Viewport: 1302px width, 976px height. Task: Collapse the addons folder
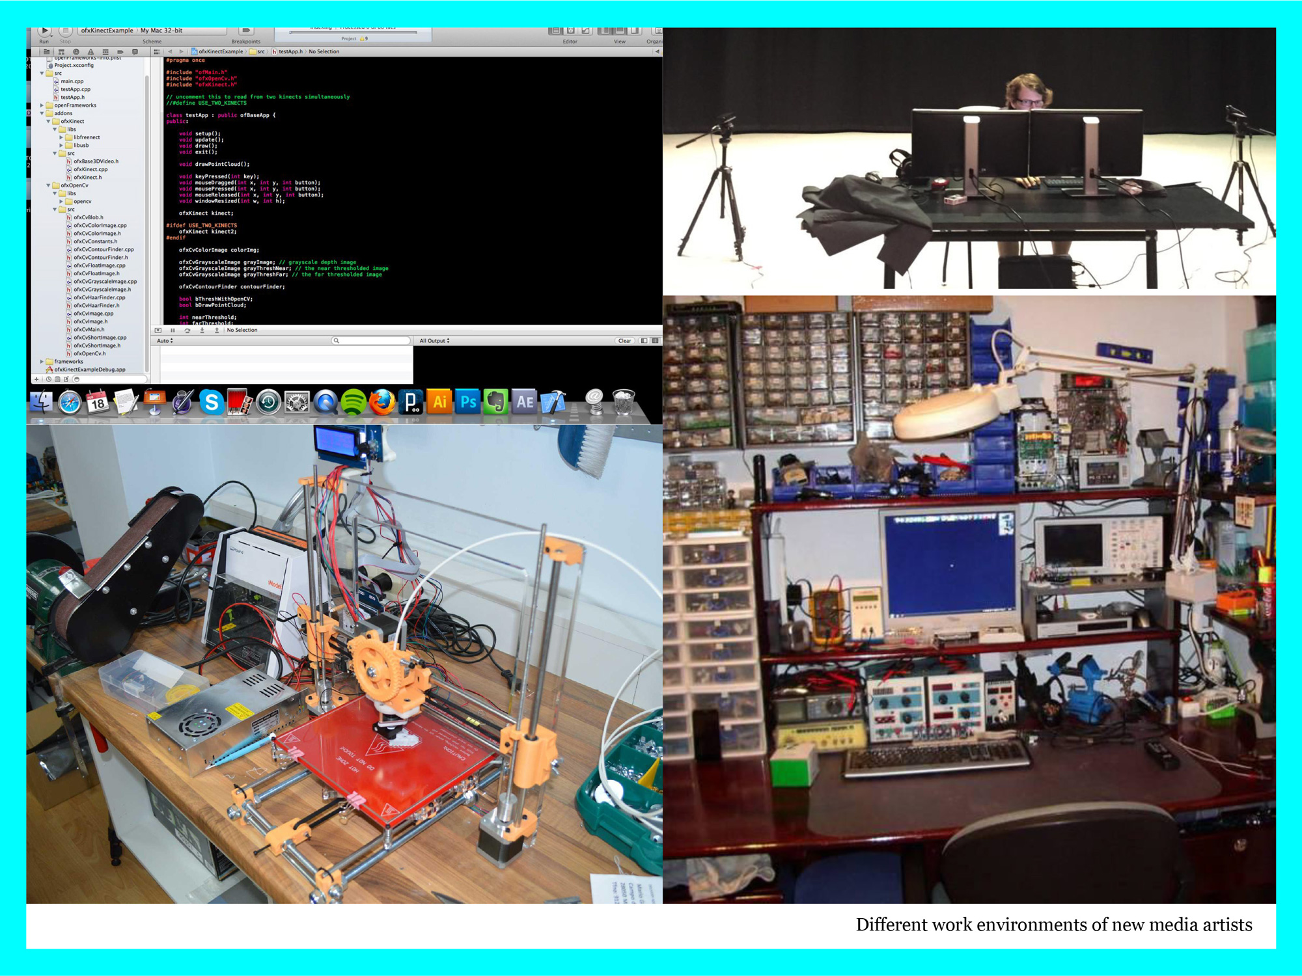coord(42,113)
